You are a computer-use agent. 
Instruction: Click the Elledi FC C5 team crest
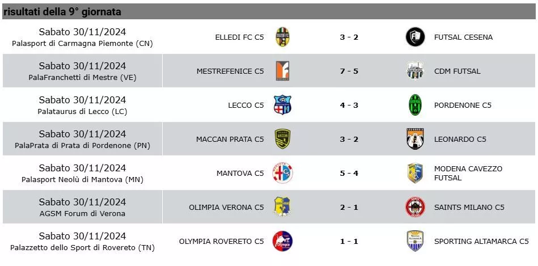click(282, 37)
